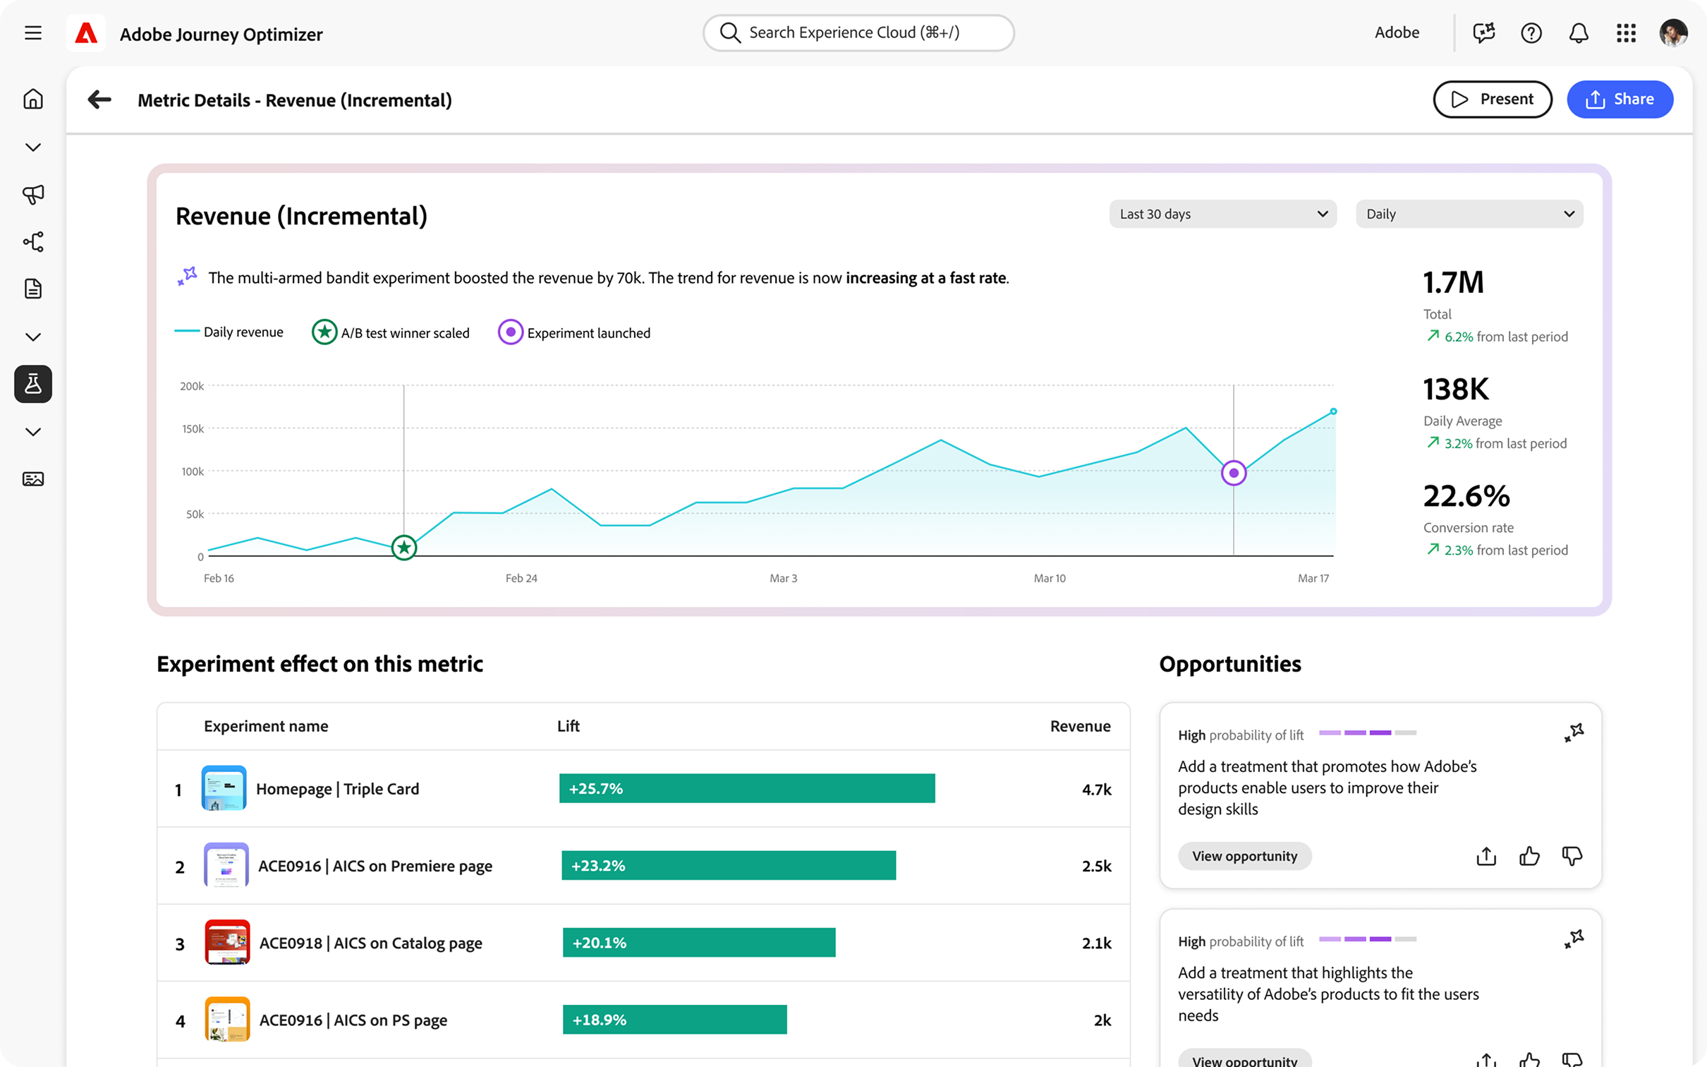Select ACE0916 | AICS on Premiere page name

pos(375,866)
